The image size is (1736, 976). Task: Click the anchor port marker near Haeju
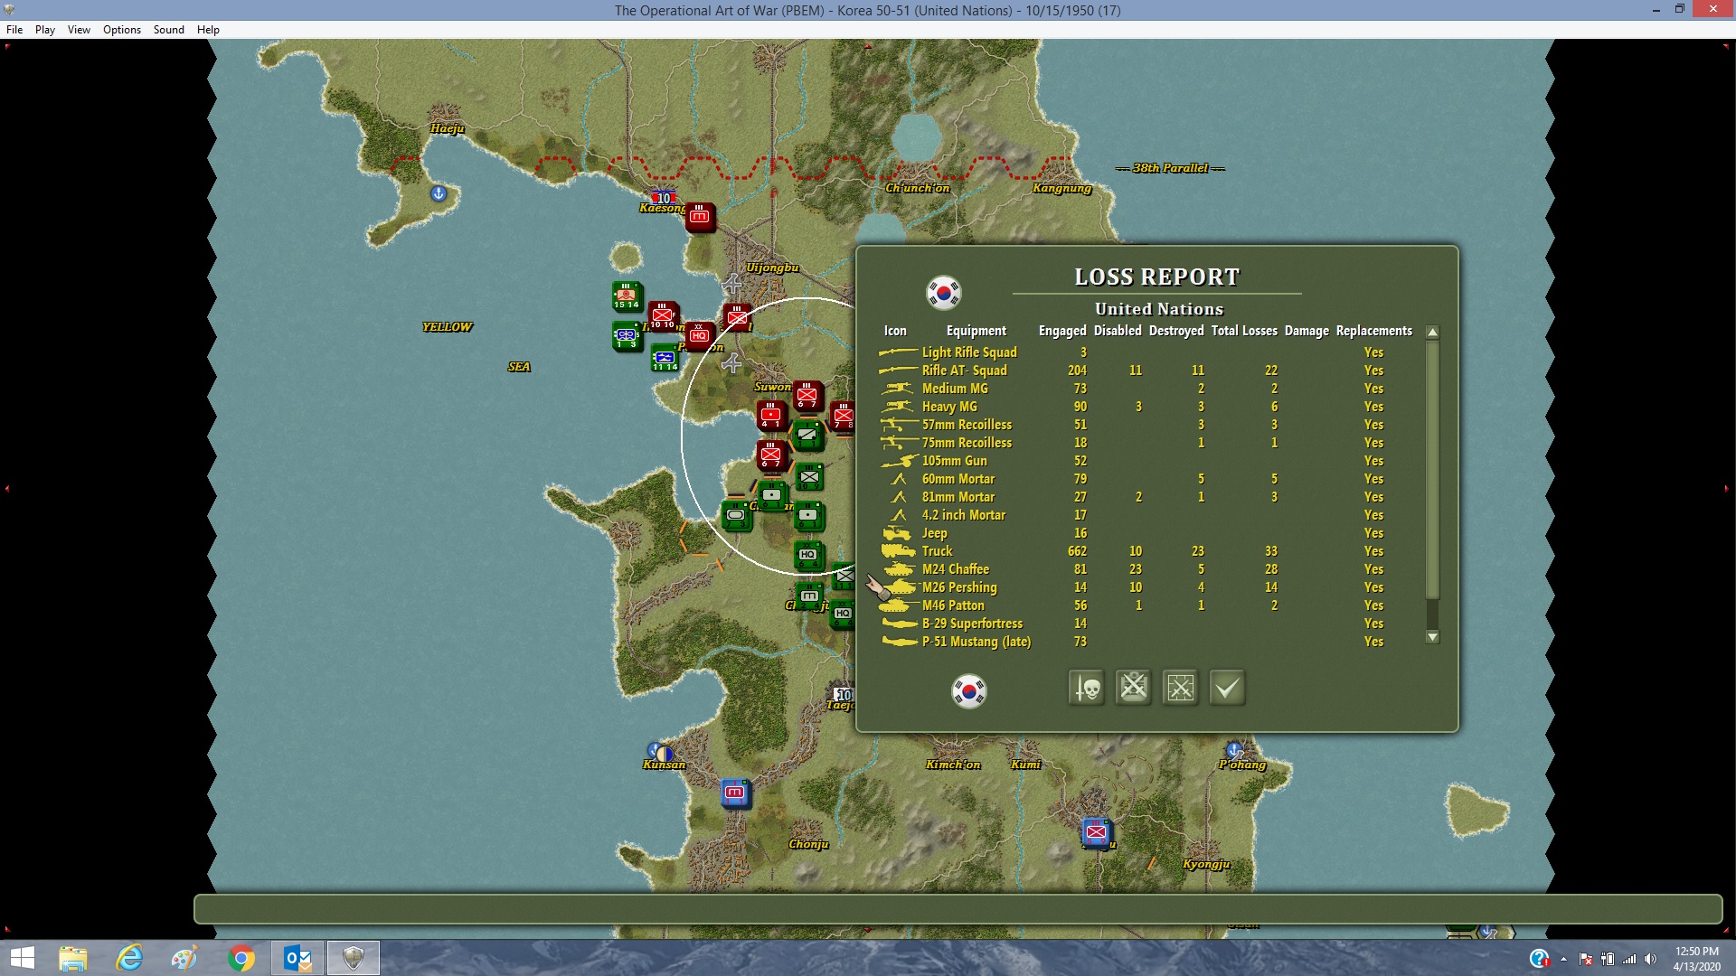point(439,193)
